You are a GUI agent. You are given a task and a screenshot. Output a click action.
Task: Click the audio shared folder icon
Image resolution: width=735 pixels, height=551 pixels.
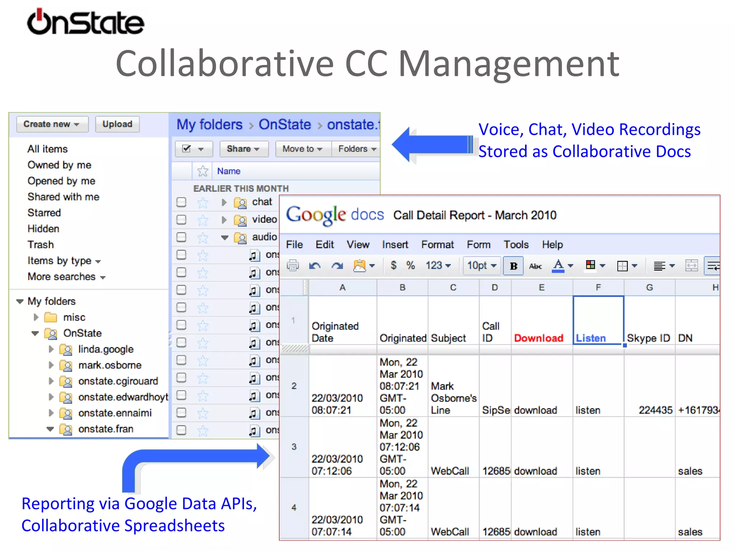pos(240,237)
